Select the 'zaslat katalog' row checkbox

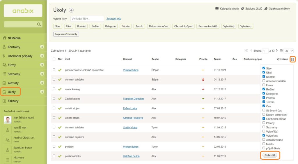coord(54,89)
